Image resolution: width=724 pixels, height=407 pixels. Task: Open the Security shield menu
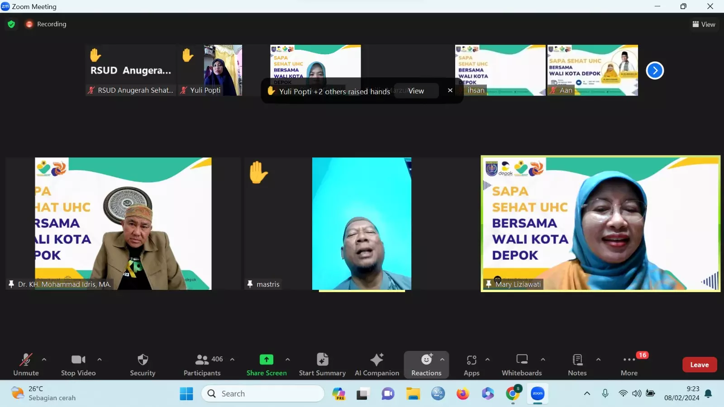click(x=143, y=364)
